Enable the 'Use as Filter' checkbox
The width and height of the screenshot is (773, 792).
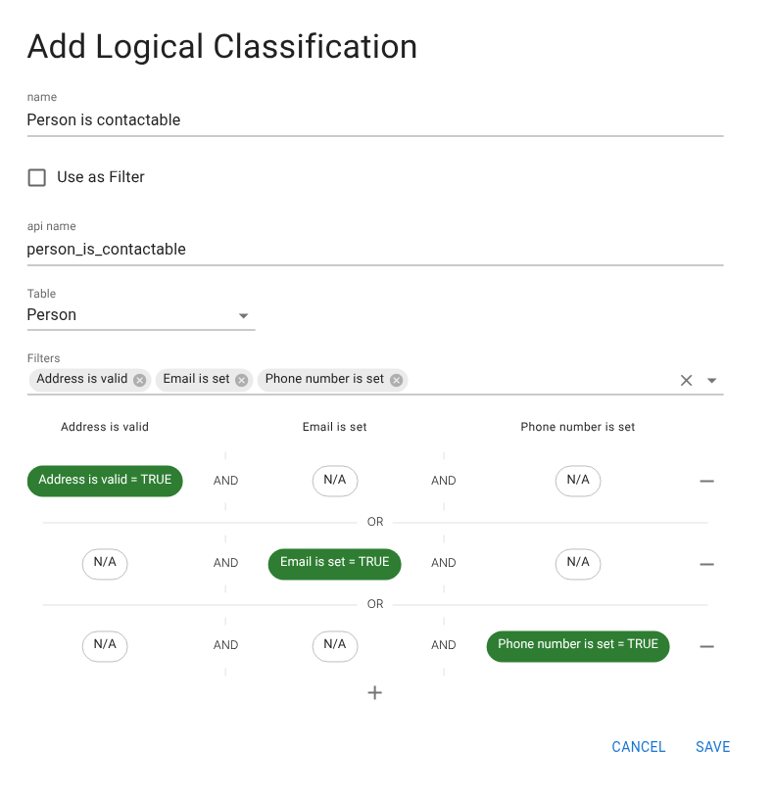click(x=36, y=177)
